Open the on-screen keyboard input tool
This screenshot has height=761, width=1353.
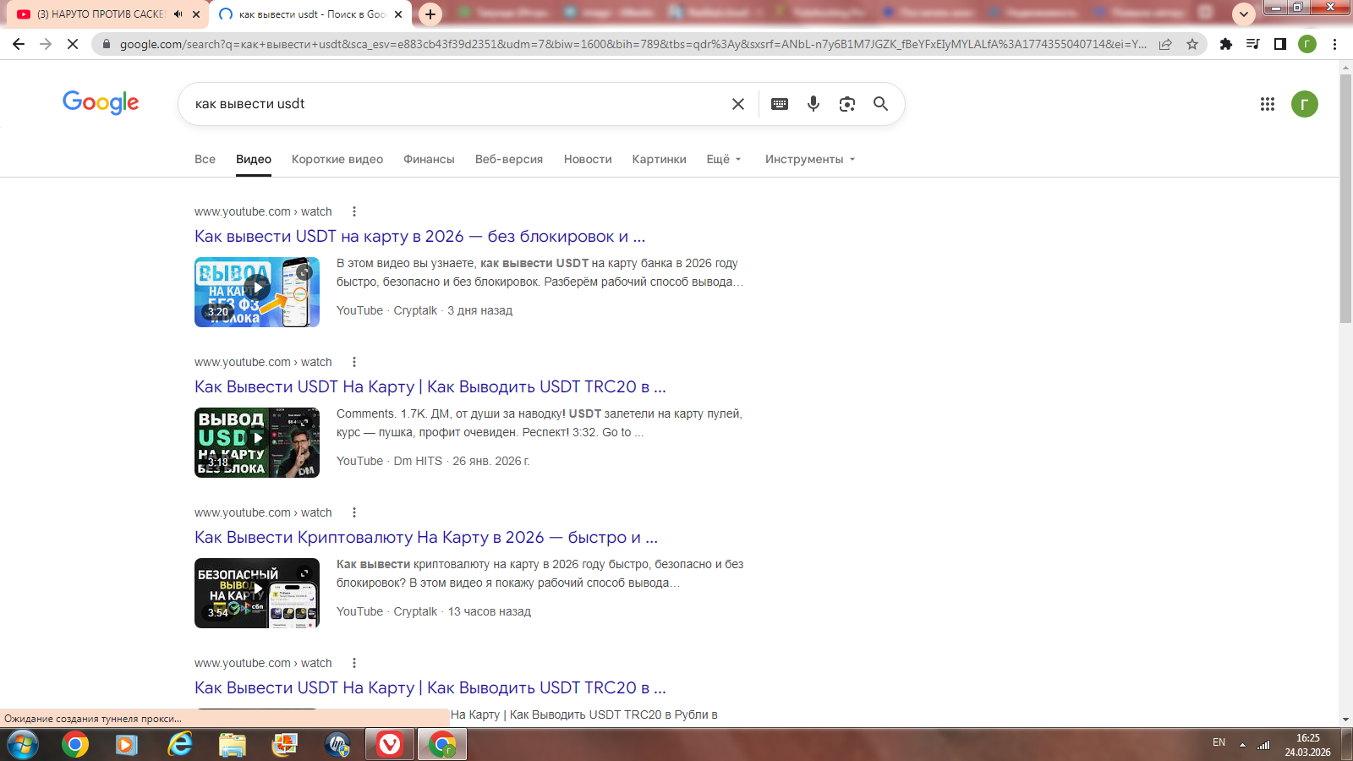(780, 104)
